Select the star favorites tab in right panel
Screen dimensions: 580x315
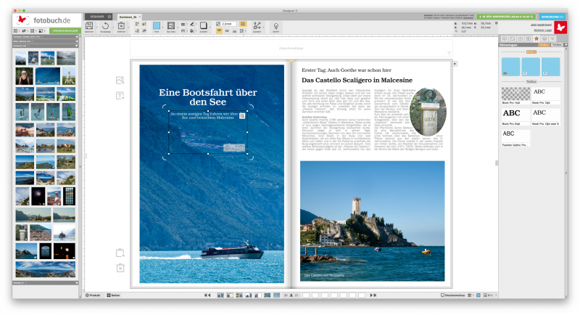coord(536,38)
